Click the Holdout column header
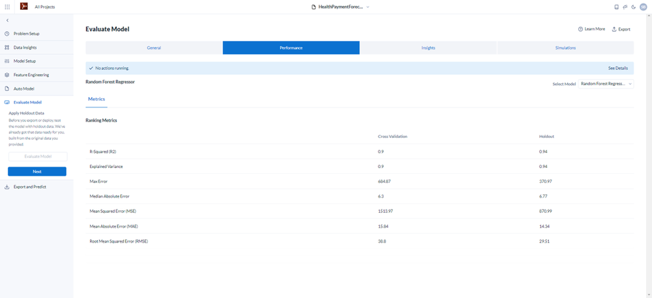The width and height of the screenshot is (652, 298). click(546, 137)
